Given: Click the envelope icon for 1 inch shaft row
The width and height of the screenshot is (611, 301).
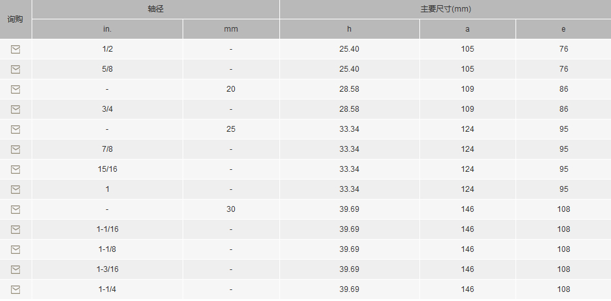Looking at the screenshot, I should [15, 189].
